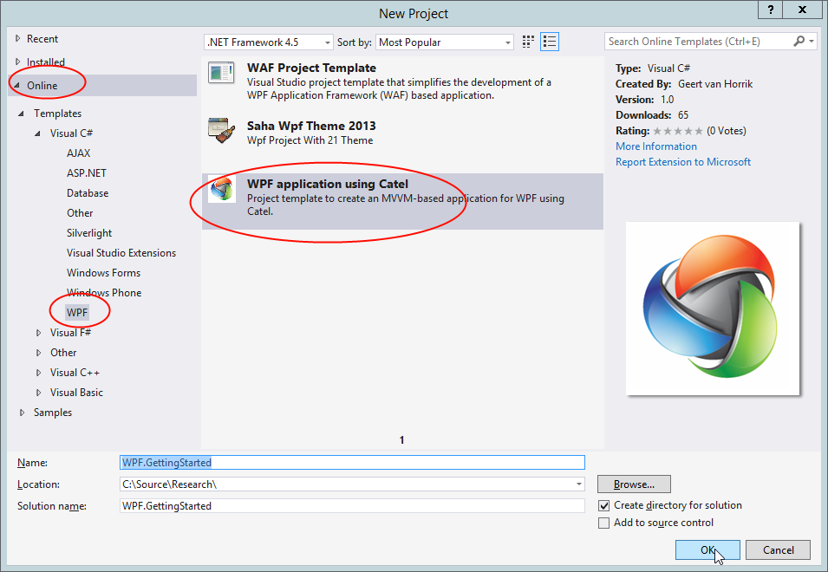The image size is (828, 572).
Task: Select the Silverlight category
Action: point(89,233)
